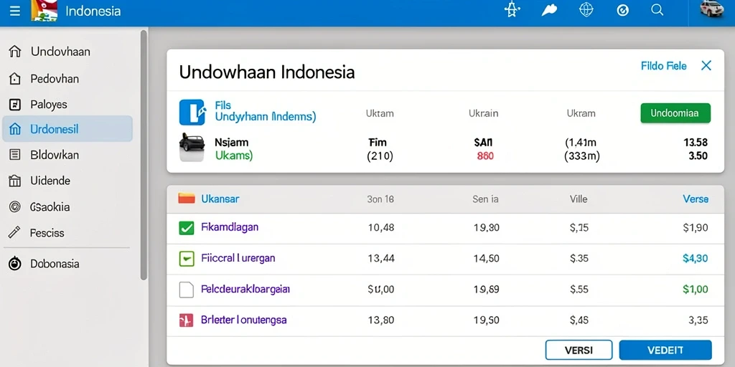Click the VERSI button
This screenshot has height=367, width=735.
coord(579,350)
